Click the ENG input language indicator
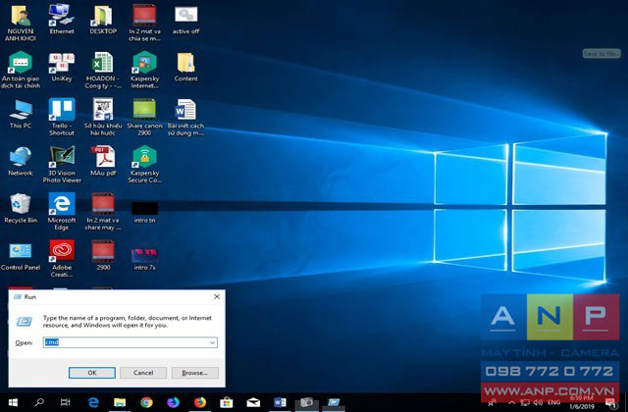The width and height of the screenshot is (628, 412). pos(553,402)
